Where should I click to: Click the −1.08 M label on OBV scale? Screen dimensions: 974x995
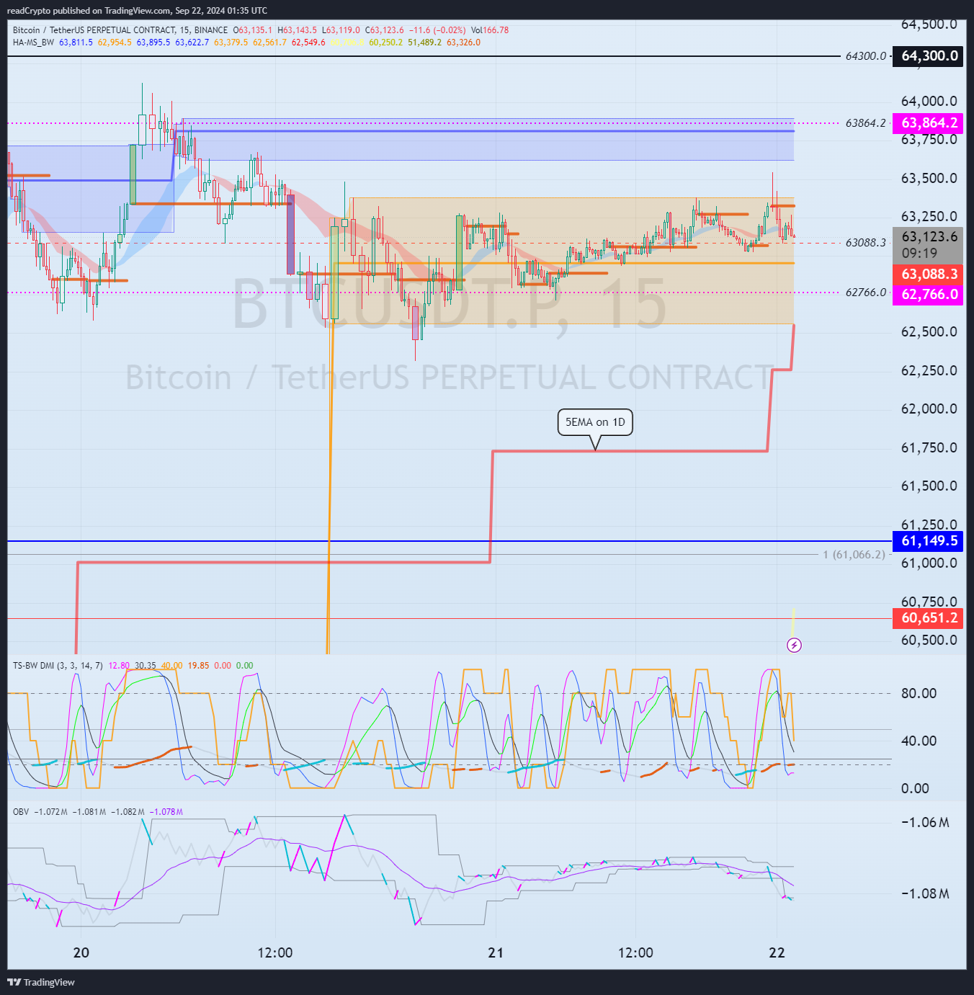tap(925, 893)
